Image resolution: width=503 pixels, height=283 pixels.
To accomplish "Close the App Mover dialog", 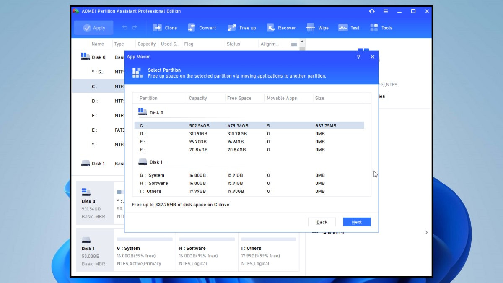I will pos(372,57).
